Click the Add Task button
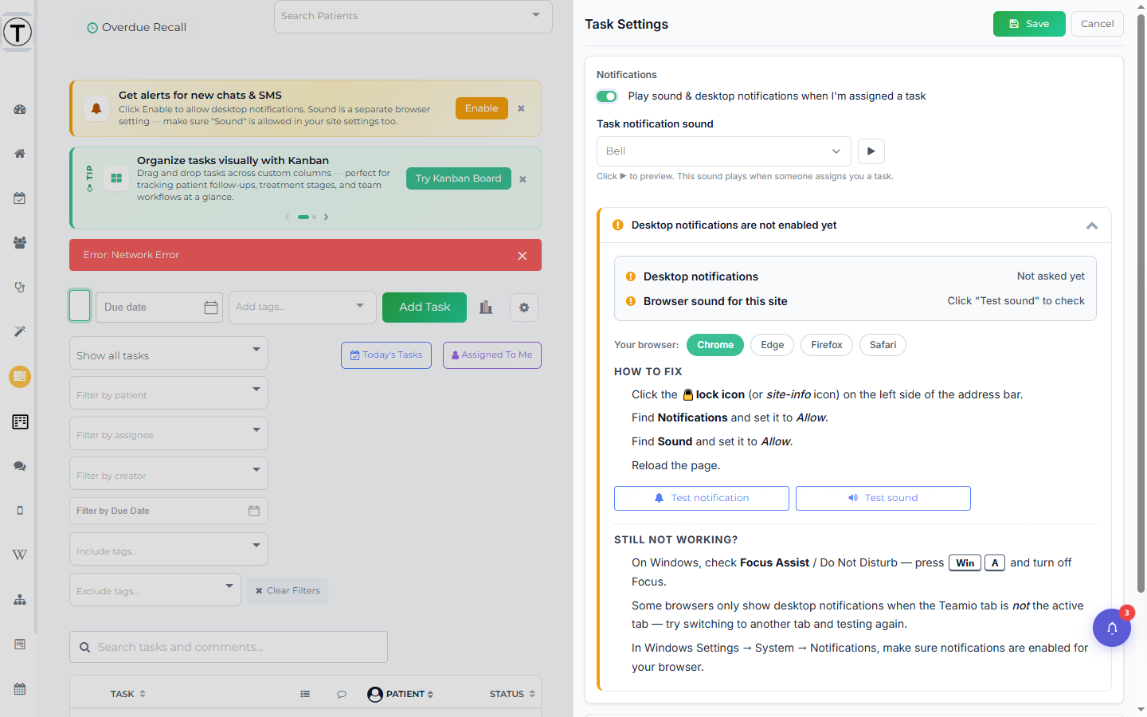 pos(425,308)
